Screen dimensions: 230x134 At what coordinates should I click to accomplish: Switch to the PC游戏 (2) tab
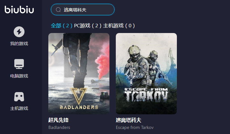tap(88, 26)
